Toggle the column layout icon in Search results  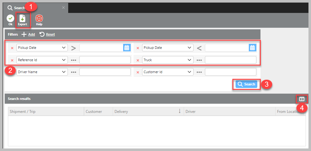click(302, 99)
